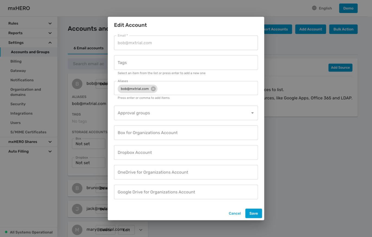This screenshot has width=372, height=237.
Task: Click the Edit button for mary
Action: click(126, 230)
